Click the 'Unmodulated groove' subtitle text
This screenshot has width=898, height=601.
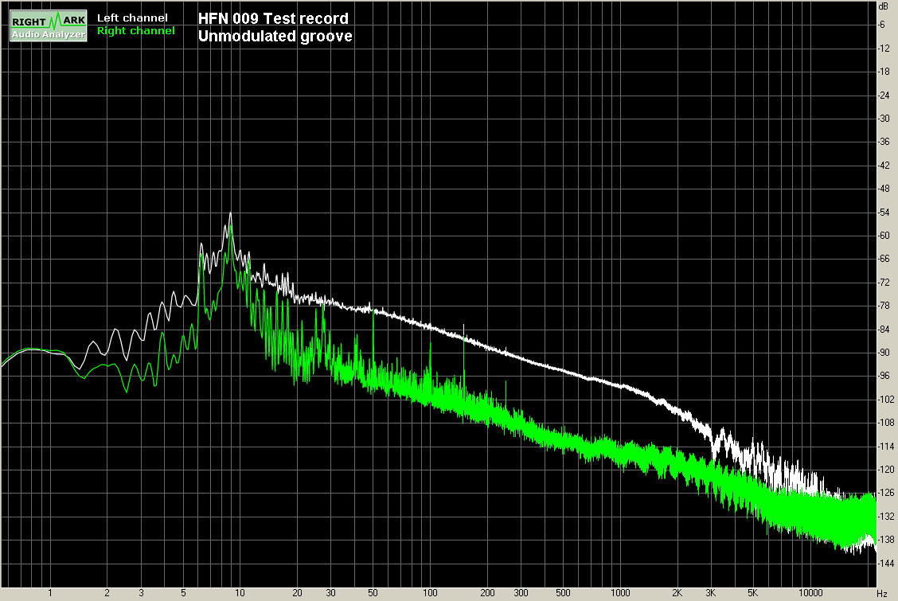click(275, 36)
